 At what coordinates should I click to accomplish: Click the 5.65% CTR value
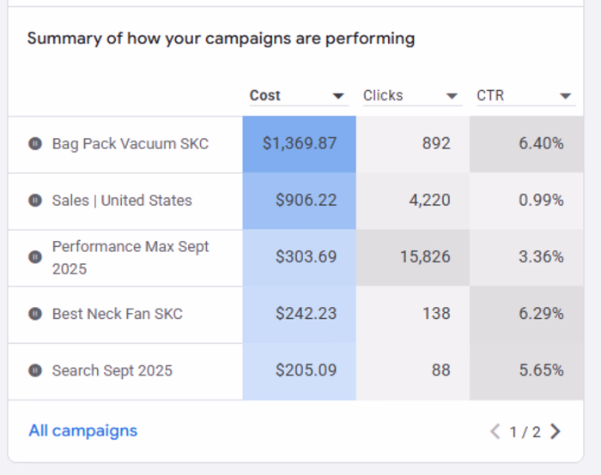541,370
